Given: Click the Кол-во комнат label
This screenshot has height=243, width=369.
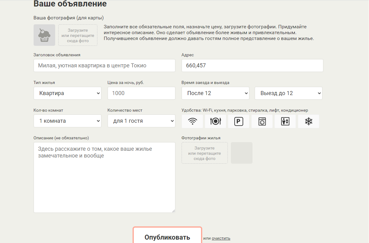Looking at the screenshot, I should click(x=48, y=110).
